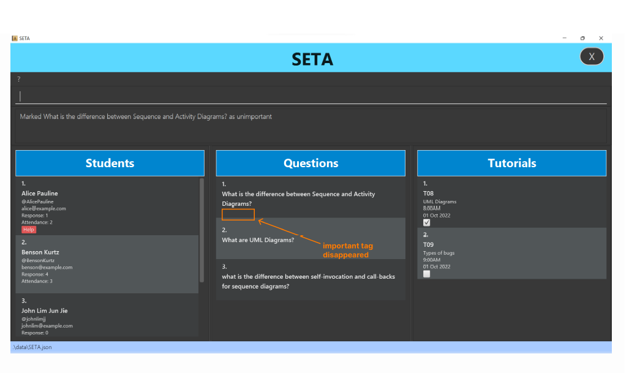Click the red Help tag on Alice Pauline
This screenshot has height=373, width=629.
(x=29, y=230)
